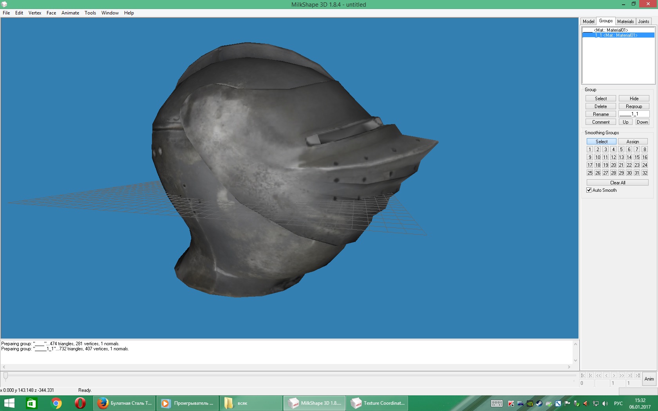Image resolution: width=658 pixels, height=411 pixels.
Task: Click the current frame field showing 0
Action: [586, 384]
